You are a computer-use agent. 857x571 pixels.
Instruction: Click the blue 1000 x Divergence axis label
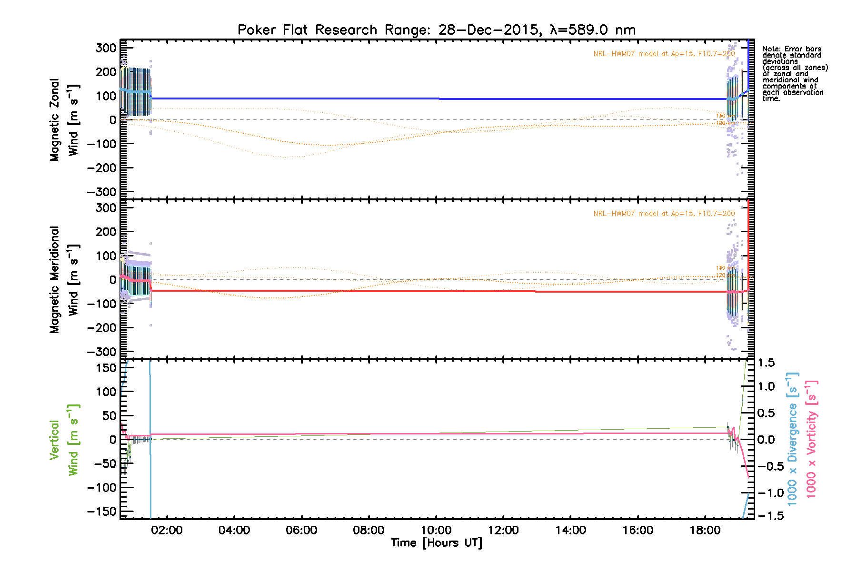tap(792, 439)
